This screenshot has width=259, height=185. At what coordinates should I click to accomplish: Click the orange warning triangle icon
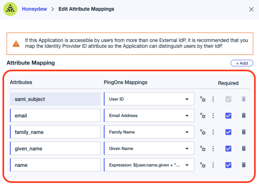[x=16, y=44]
